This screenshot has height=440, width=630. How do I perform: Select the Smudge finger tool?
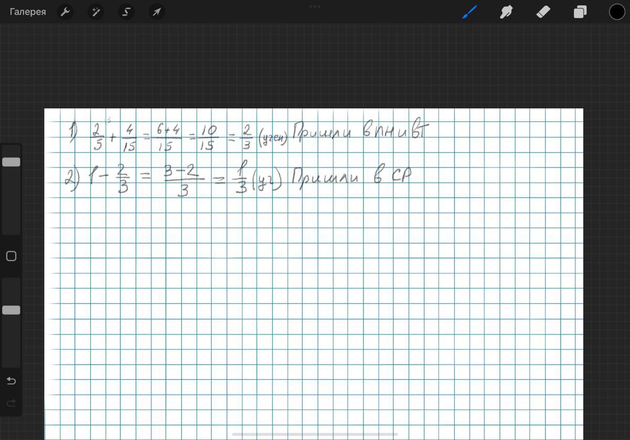click(x=506, y=12)
